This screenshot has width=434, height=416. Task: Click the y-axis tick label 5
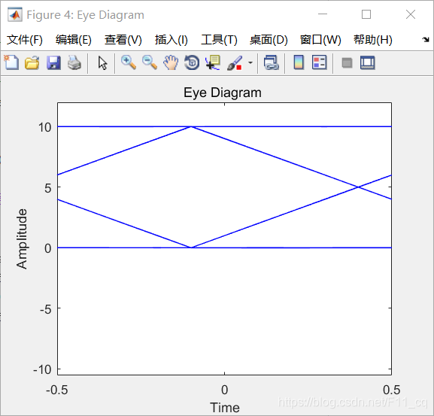(x=48, y=188)
